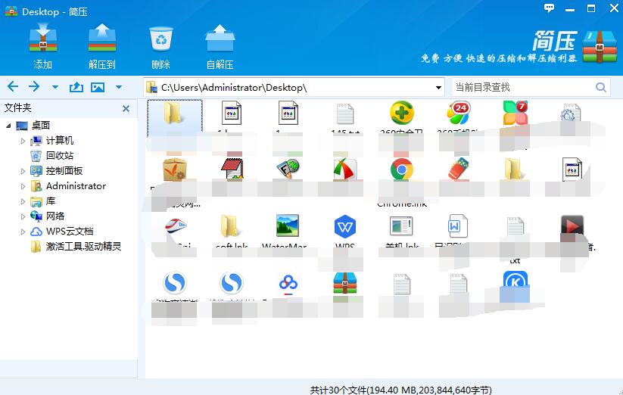This screenshot has width=623, height=395.
Task: Click the 解压到 (Extract to) toolbar button
Action: pos(101,46)
